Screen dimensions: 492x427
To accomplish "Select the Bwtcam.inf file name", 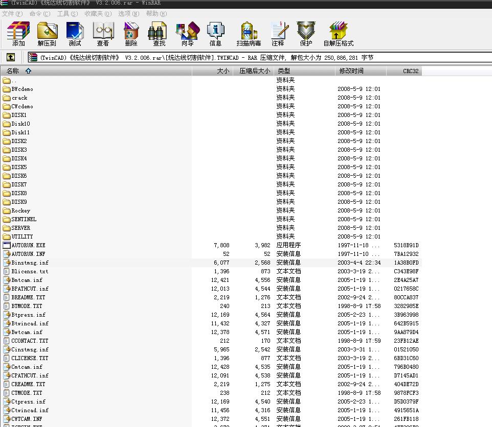I will (27, 332).
